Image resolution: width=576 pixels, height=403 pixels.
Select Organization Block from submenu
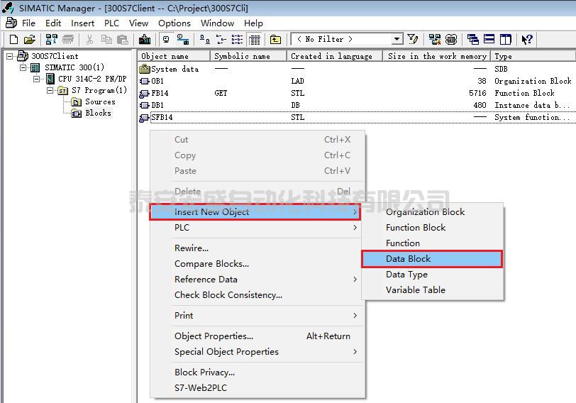(425, 212)
